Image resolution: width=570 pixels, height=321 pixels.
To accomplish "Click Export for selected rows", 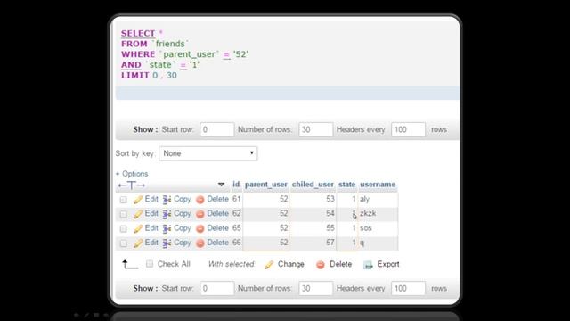I will click(388, 264).
